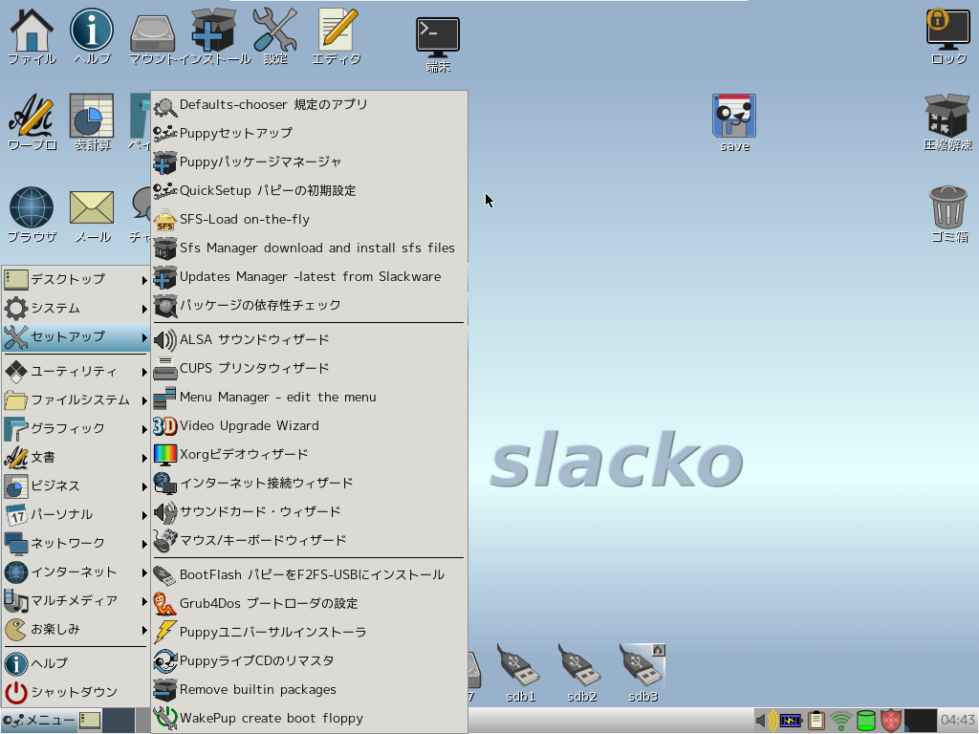Expand the ファイルシステム submenu
The width and height of the screenshot is (979, 734).
76,400
